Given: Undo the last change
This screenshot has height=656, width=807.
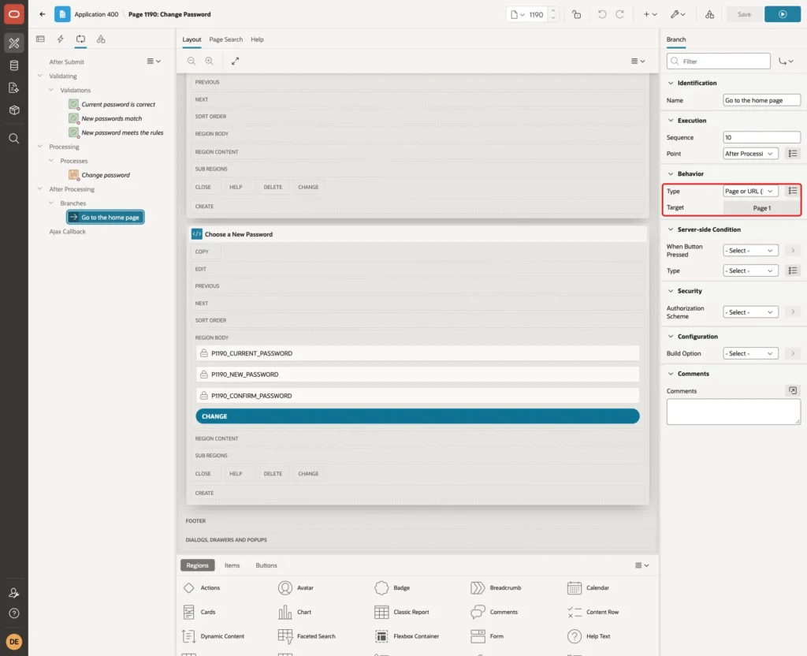Looking at the screenshot, I should [601, 14].
